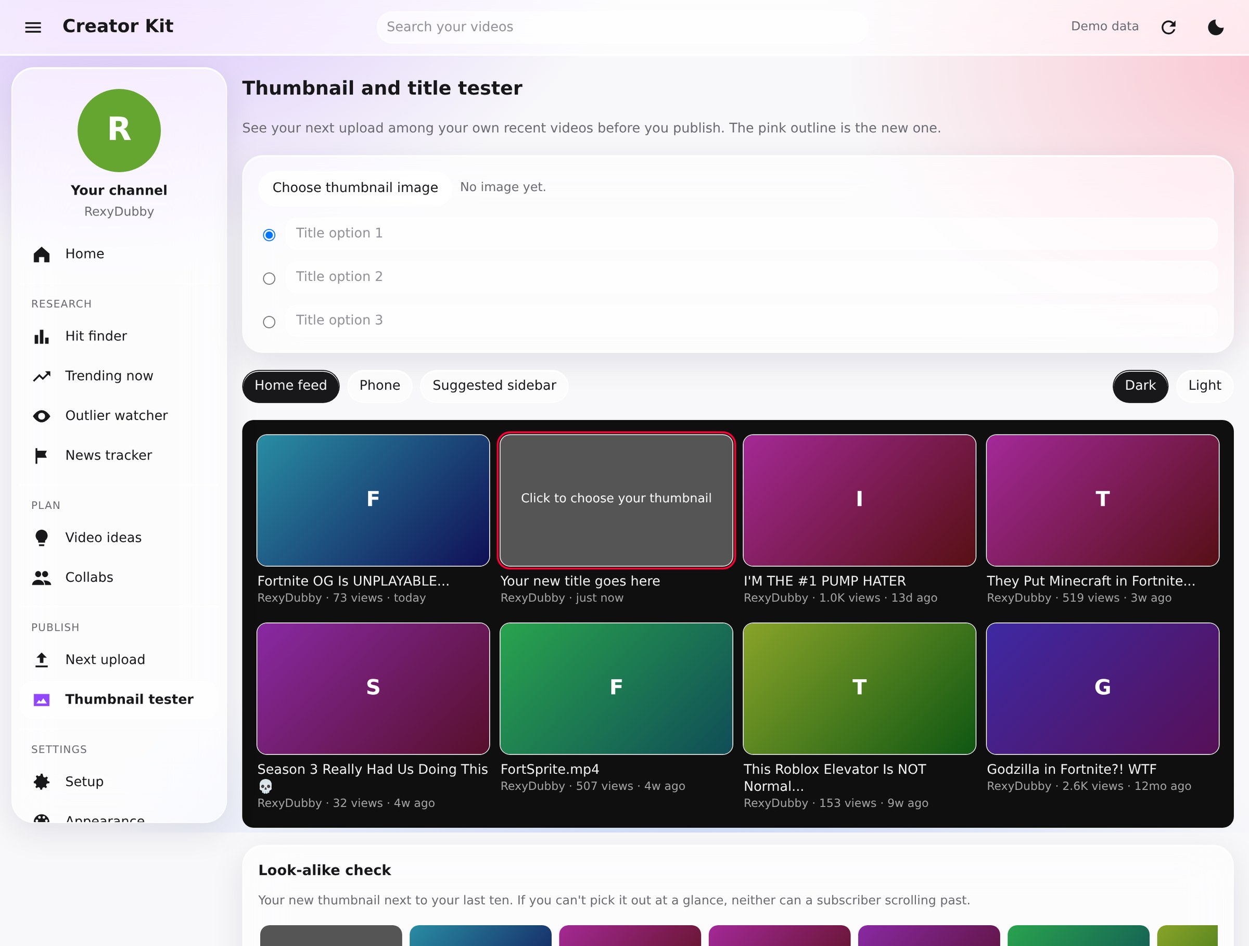Click the Title option 1 text field
The height and width of the screenshot is (946, 1249).
point(751,233)
